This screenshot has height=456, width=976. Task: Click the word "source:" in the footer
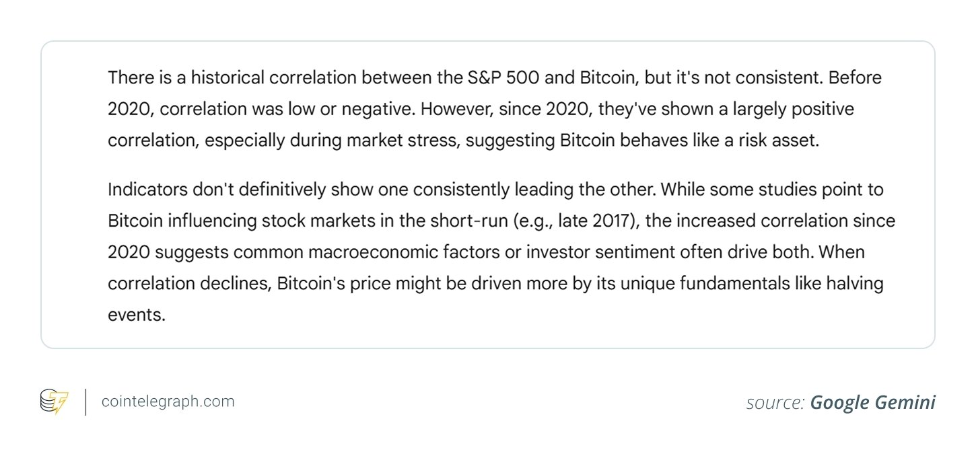click(x=775, y=402)
